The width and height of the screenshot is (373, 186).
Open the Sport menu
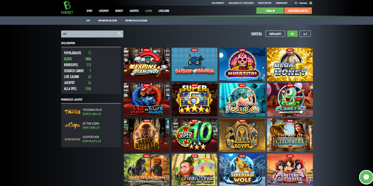[x=90, y=11]
